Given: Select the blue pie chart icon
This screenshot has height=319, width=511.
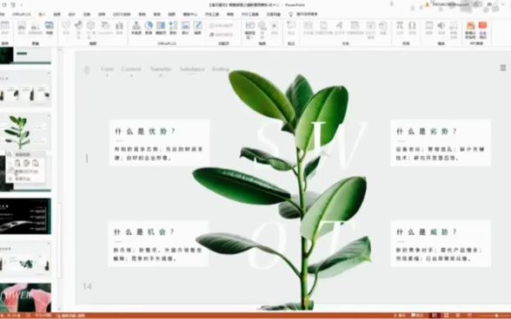Looking at the screenshot, I should coord(149,25).
